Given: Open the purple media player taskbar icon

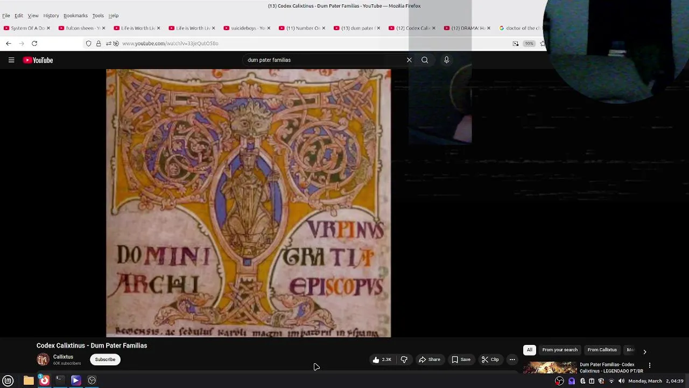Looking at the screenshot, I should 76,380.
